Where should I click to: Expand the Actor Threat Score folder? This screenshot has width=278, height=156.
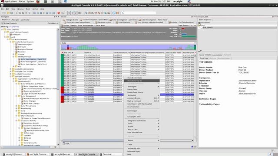click(x=17, y=106)
